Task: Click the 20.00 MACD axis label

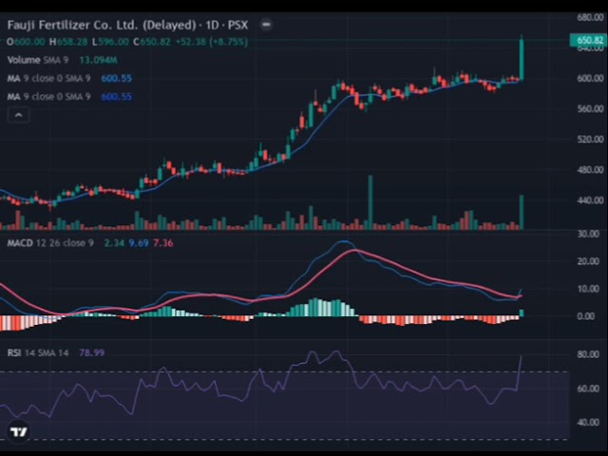Action: pyautogui.click(x=588, y=261)
